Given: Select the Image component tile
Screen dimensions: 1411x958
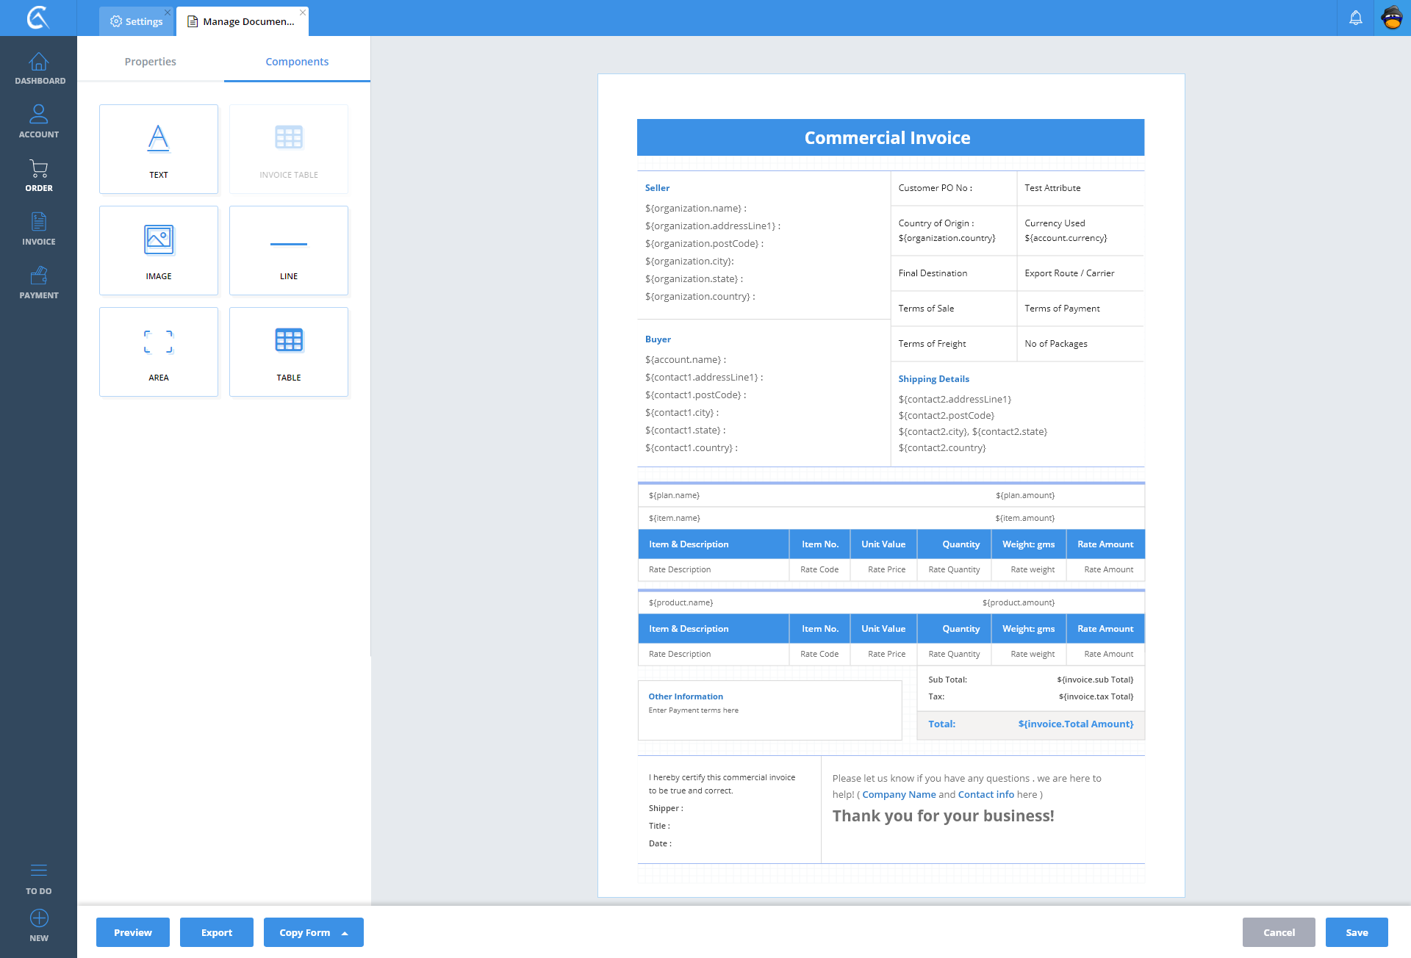Looking at the screenshot, I should 159,251.
